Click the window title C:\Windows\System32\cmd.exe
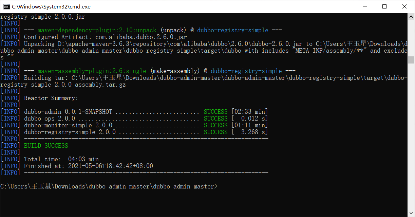 [51, 6]
